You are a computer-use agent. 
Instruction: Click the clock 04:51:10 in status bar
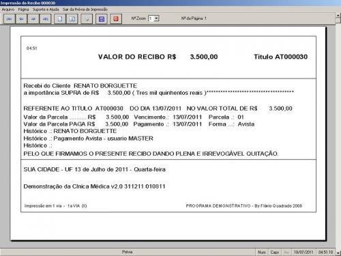pyautogui.click(x=325, y=252)
